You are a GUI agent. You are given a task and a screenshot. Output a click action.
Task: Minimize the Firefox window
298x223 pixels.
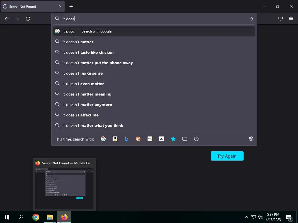(x=264, y=6)
